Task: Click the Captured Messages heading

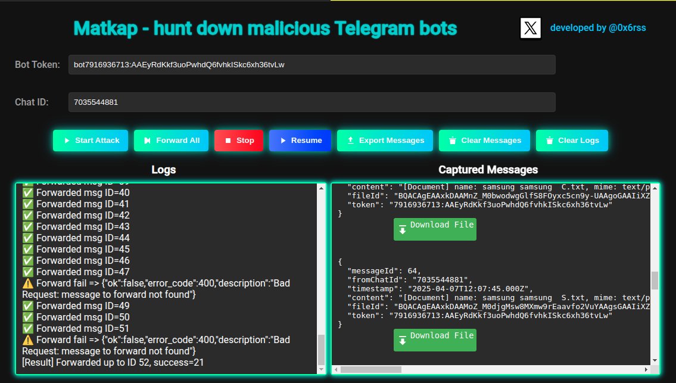Action: 488,170
